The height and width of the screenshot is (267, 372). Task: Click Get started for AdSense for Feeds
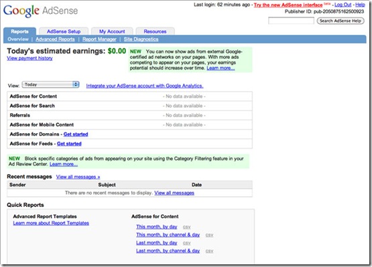pyautogui.click(x=69, y=144)
